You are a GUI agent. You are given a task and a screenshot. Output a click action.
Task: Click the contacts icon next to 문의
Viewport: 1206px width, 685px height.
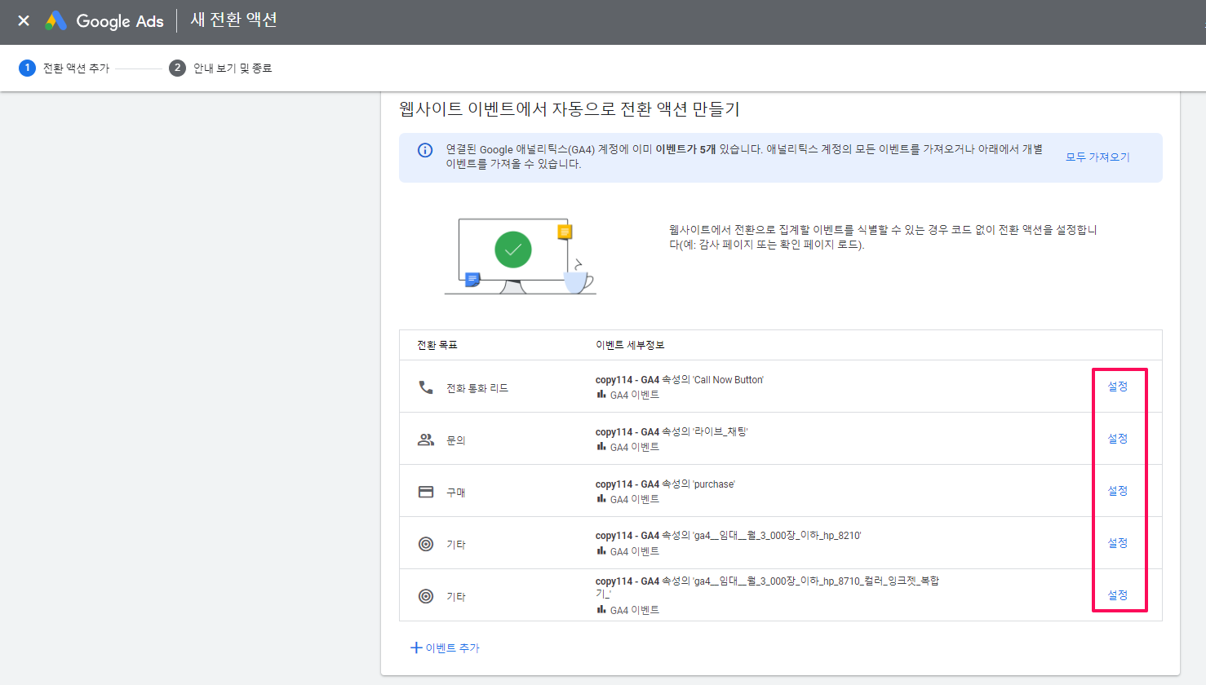point(425,438)
